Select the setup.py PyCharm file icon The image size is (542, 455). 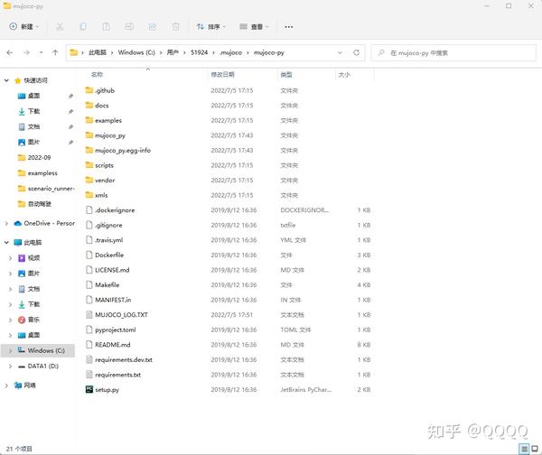89,389
